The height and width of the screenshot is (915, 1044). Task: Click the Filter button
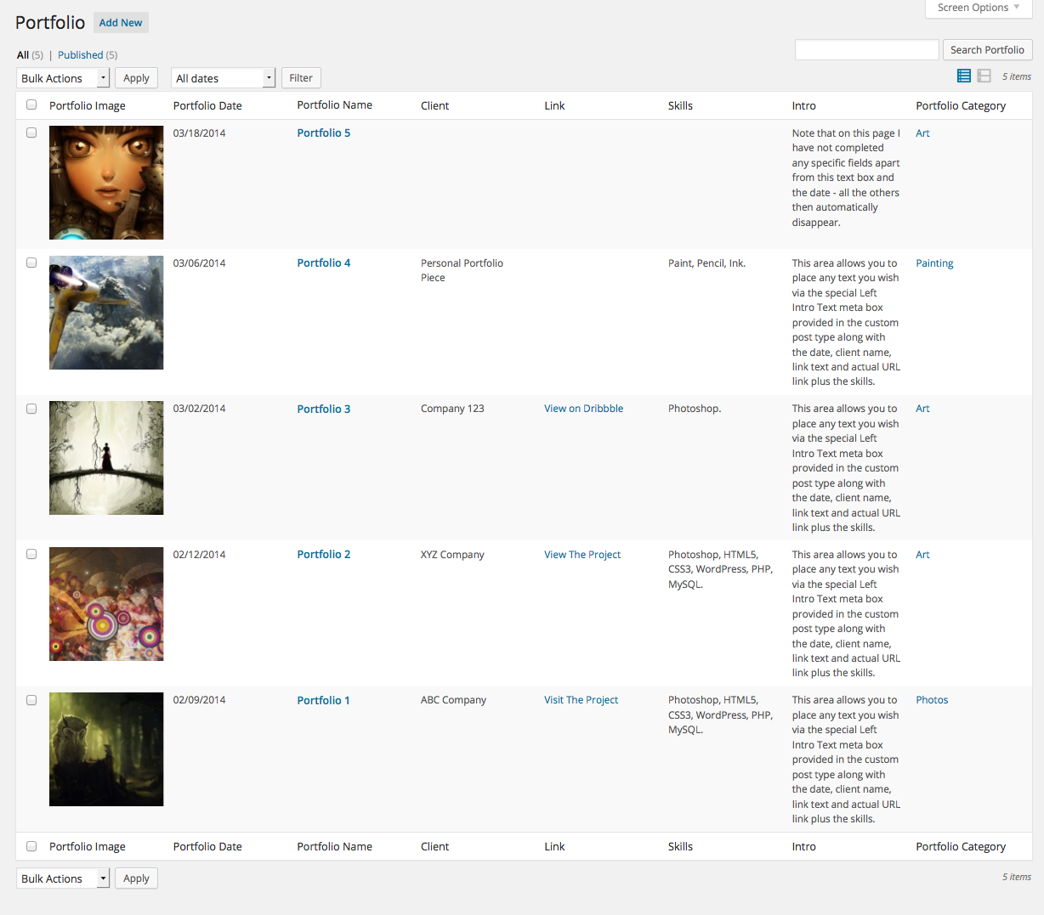click(x=301, y=78)
